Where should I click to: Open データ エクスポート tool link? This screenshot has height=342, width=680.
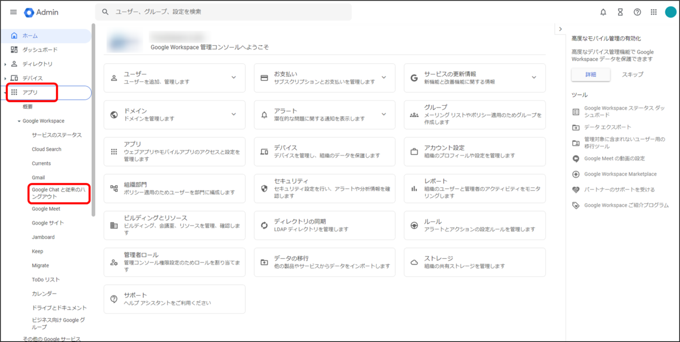607,127
